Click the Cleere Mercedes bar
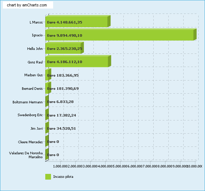The width and height of the screenshot is (205, 191). [47, 141]
